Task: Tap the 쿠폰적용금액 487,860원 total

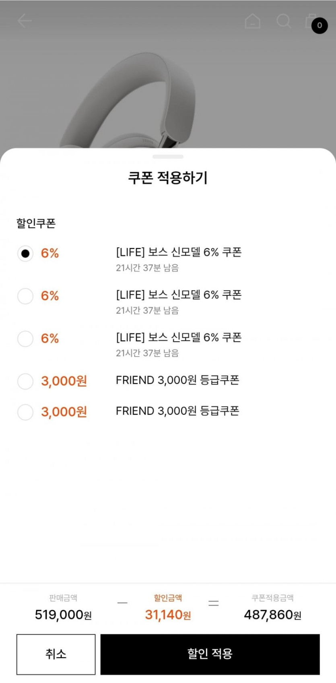Action: tap(272, 615)
